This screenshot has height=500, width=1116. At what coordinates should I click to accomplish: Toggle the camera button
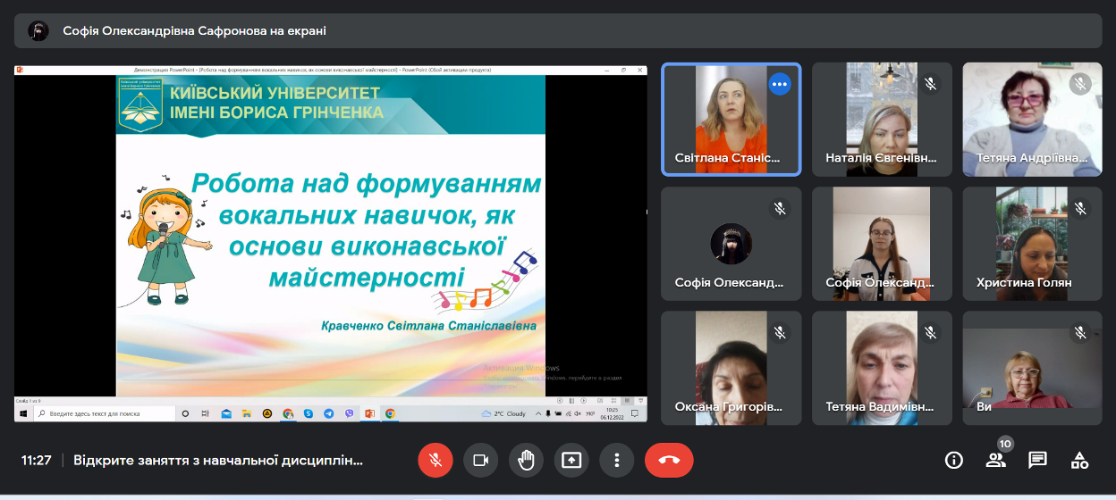click(x=480, y=460)
